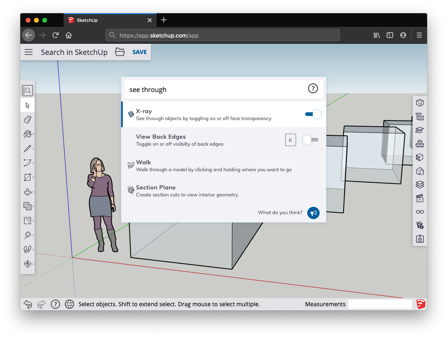Select the Line pencil tool

(x=28, y=149)
